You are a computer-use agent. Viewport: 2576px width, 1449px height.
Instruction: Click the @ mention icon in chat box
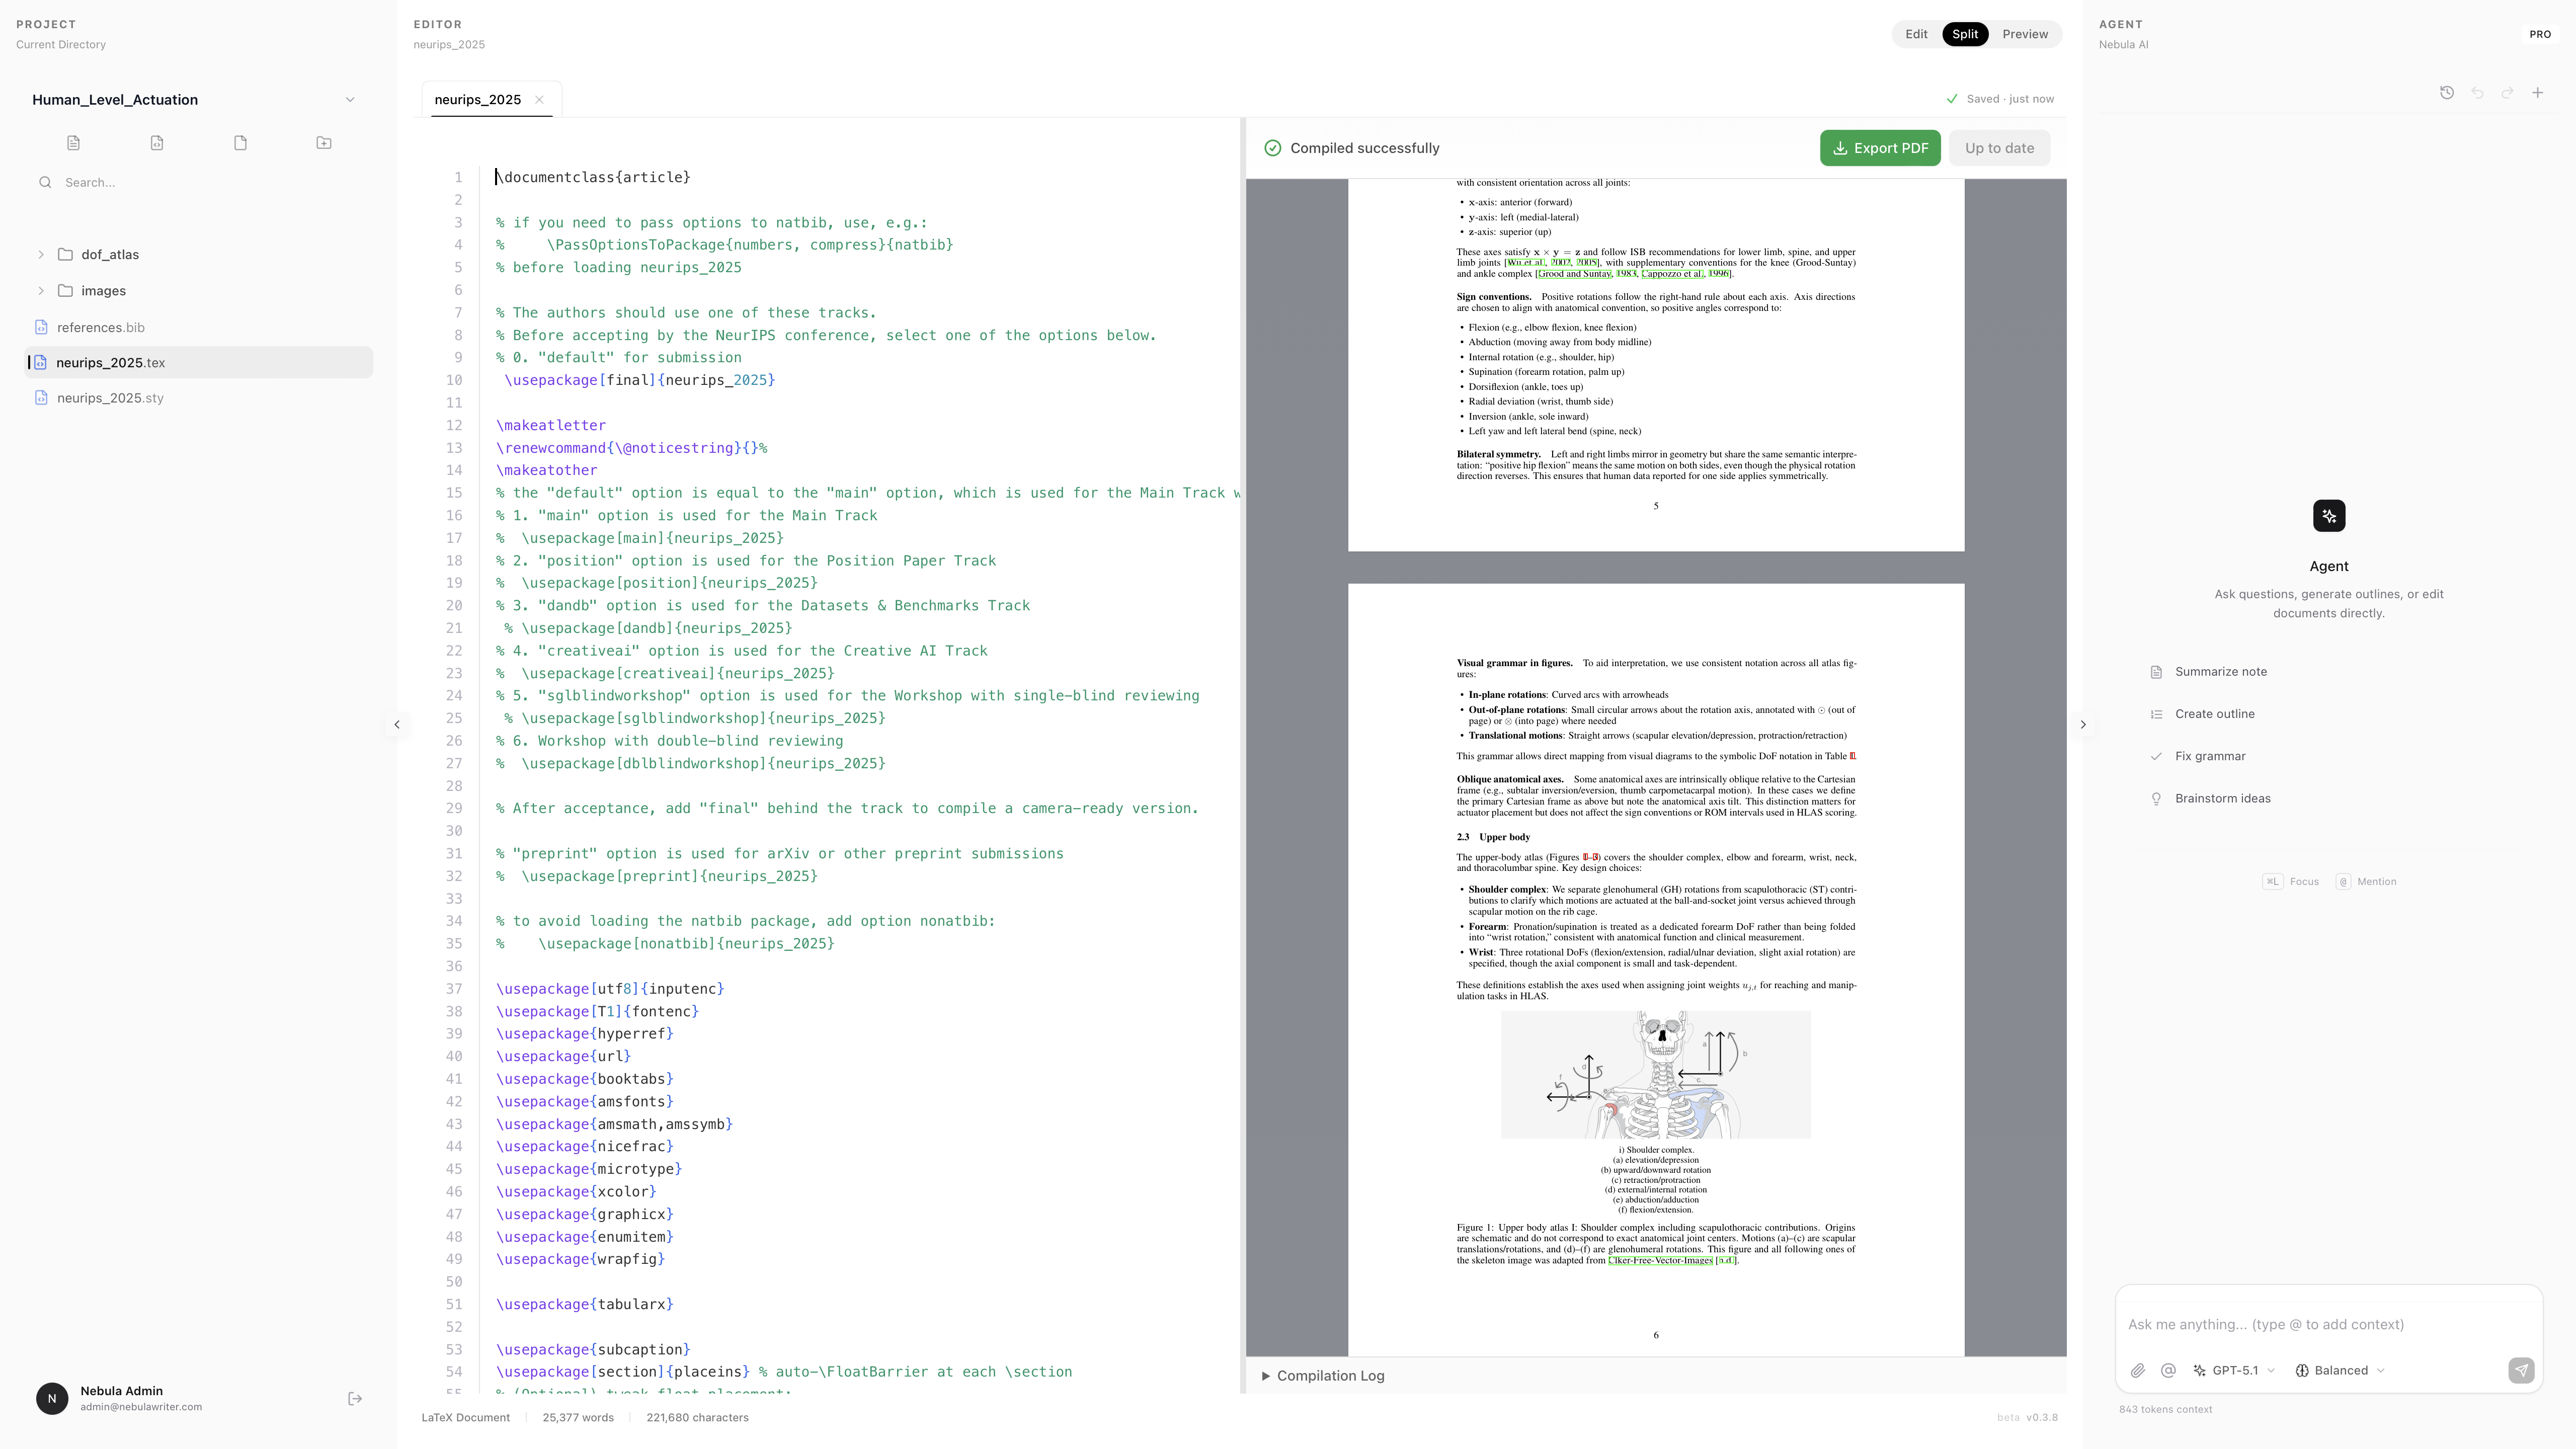point(2168,1371)
